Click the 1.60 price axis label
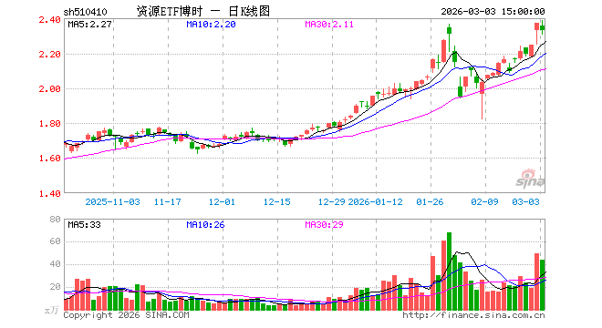 50,158
